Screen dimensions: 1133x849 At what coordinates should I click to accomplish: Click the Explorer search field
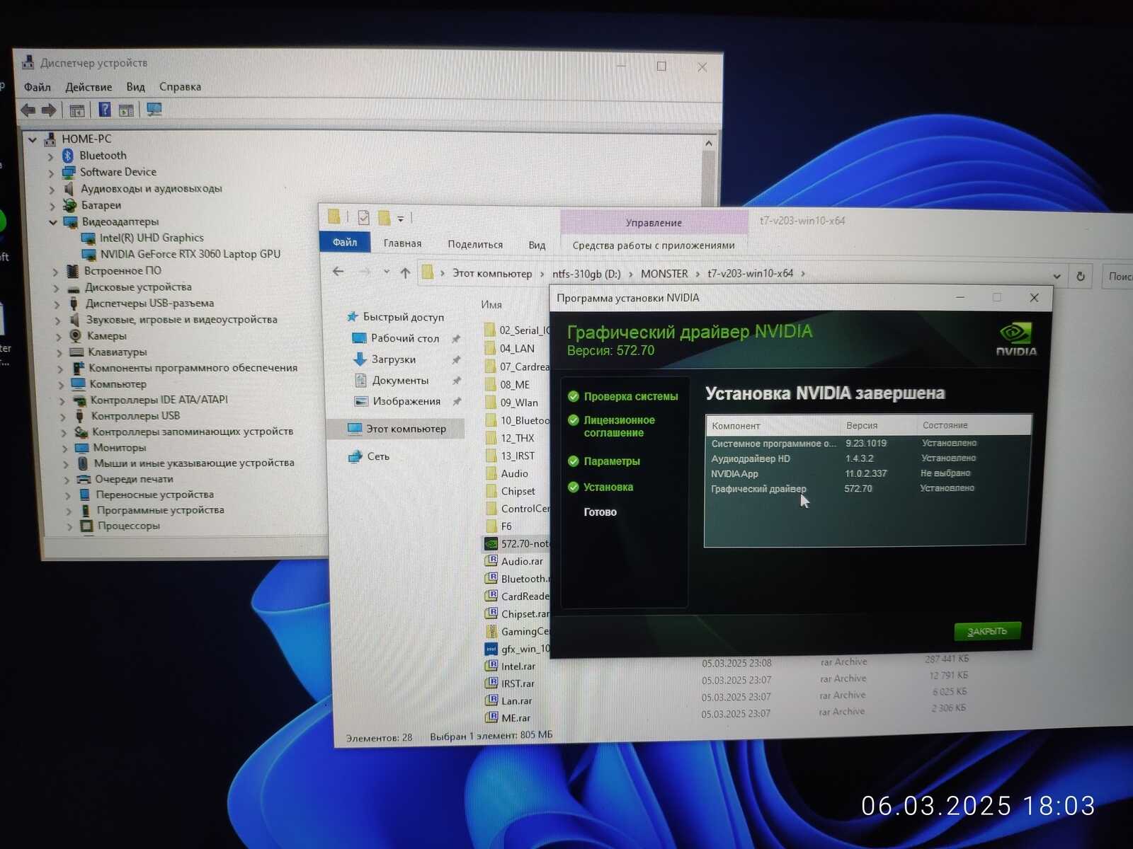1117,277
